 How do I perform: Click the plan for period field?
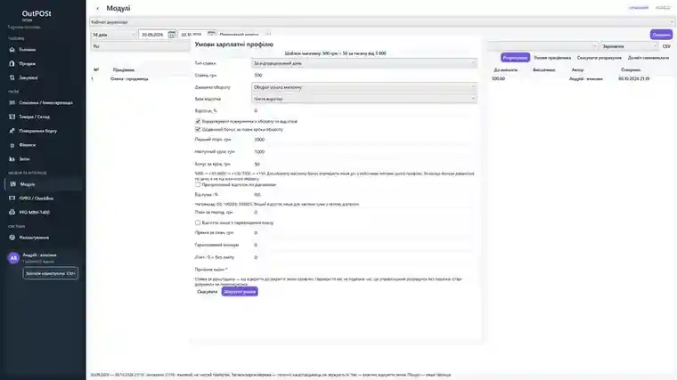(x=364, y=212)
